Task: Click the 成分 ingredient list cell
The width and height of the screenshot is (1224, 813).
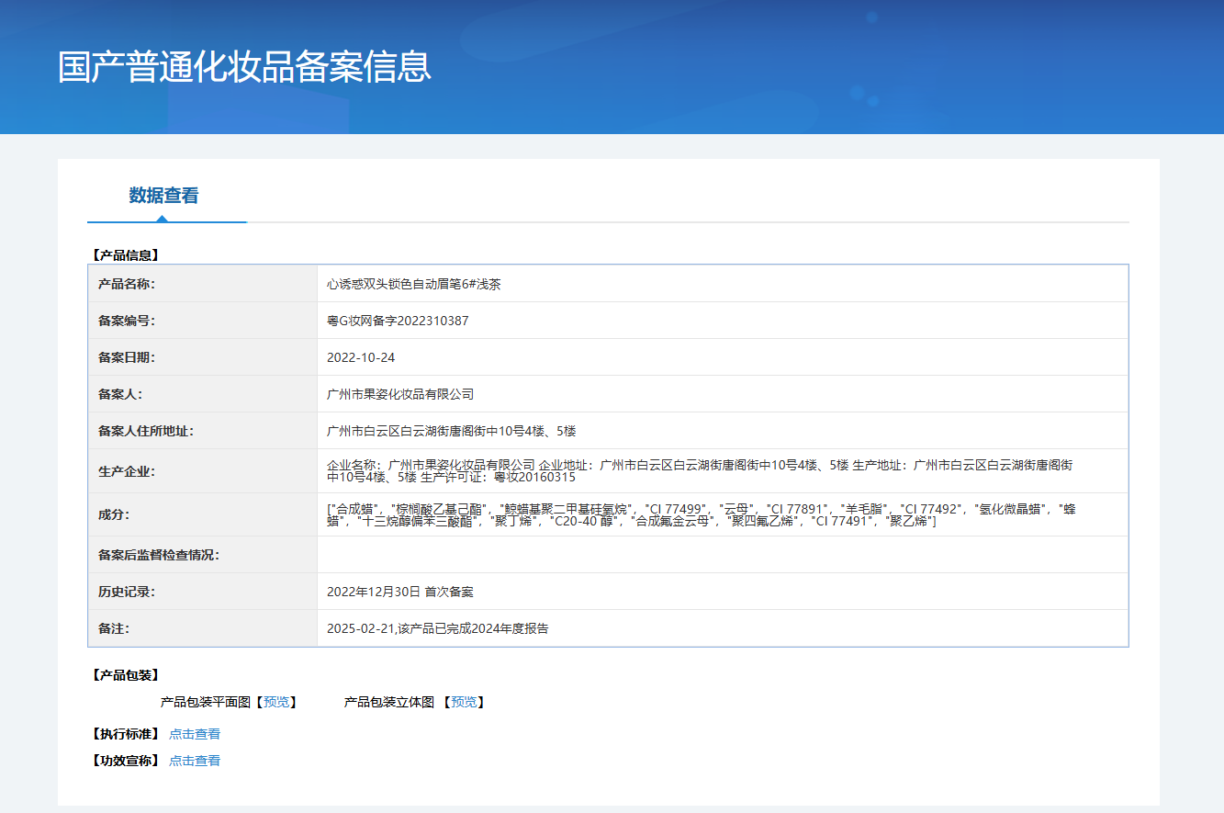Action: (x=723, y=514)
